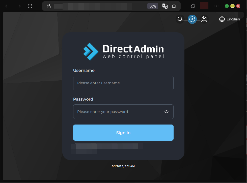This screenshot has height=183, width=247.
Task: Click the red profile square in toolbar
Action: [x=204, y=6]
